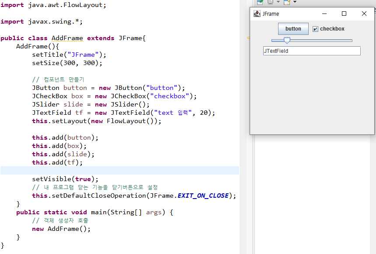Click the "this.setLayout(new FlowLayout());" line
Viewport: 376px width, 254px height.
pos(97,121)
